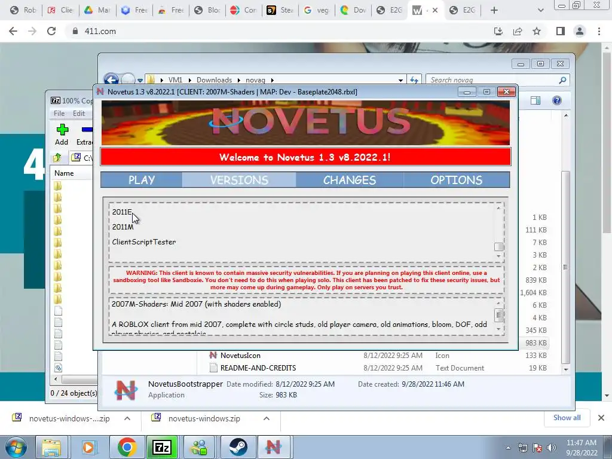Image resolution: width=612 pixels, height=459 pixels.
Task: Close the Chrome downloads bar
Action: 601,418
